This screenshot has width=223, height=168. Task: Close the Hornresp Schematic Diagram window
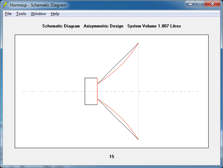pyautogui.click(x=212, y=3)
